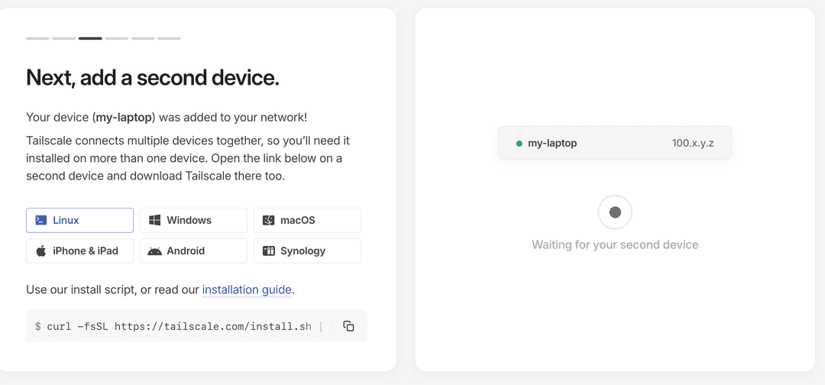
Task: Click the fourth progress step bar
Action: (117, 38)
